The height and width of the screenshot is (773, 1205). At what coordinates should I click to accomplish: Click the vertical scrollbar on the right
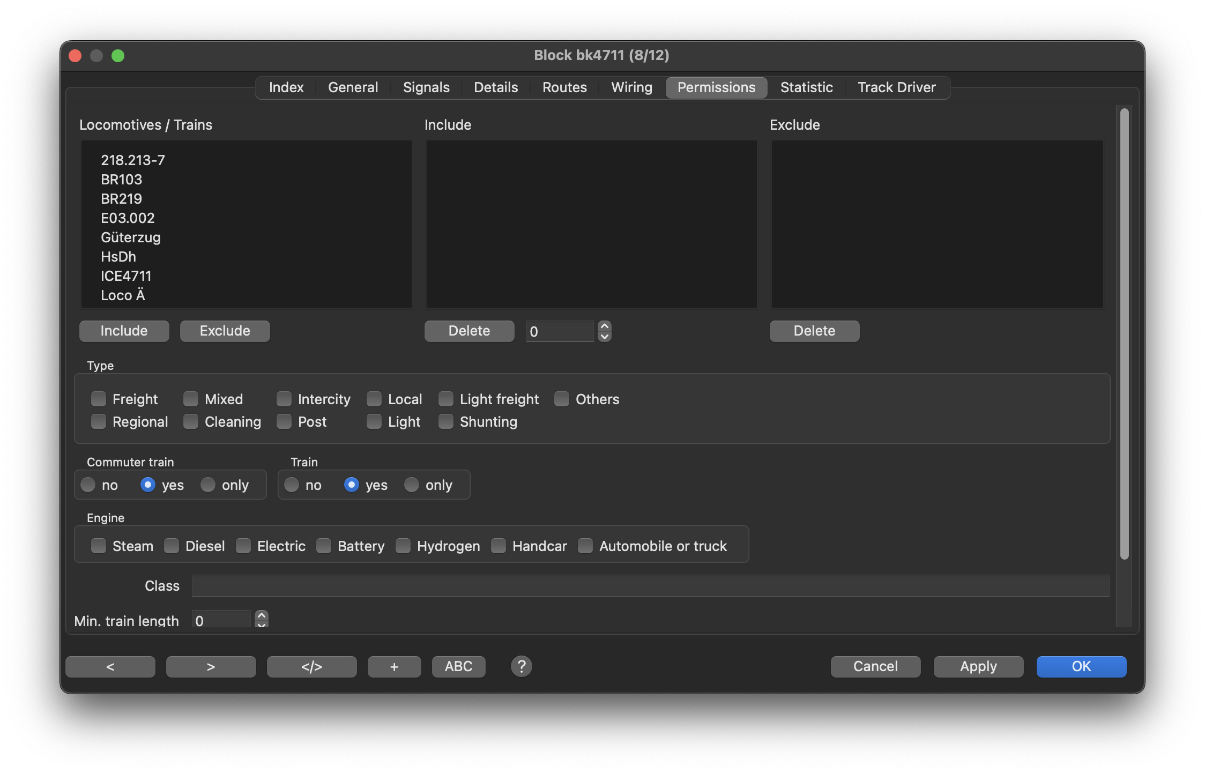pyautogui.click(x=1124, y=332)
